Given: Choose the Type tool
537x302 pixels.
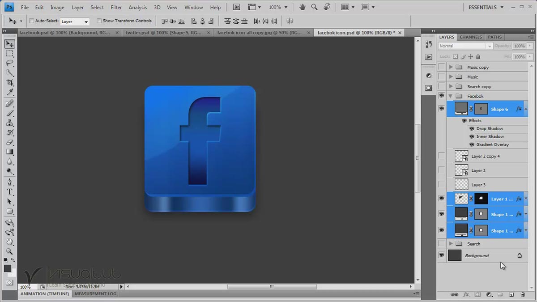Looking at the screenshot, I should click(x=10, y=191).
